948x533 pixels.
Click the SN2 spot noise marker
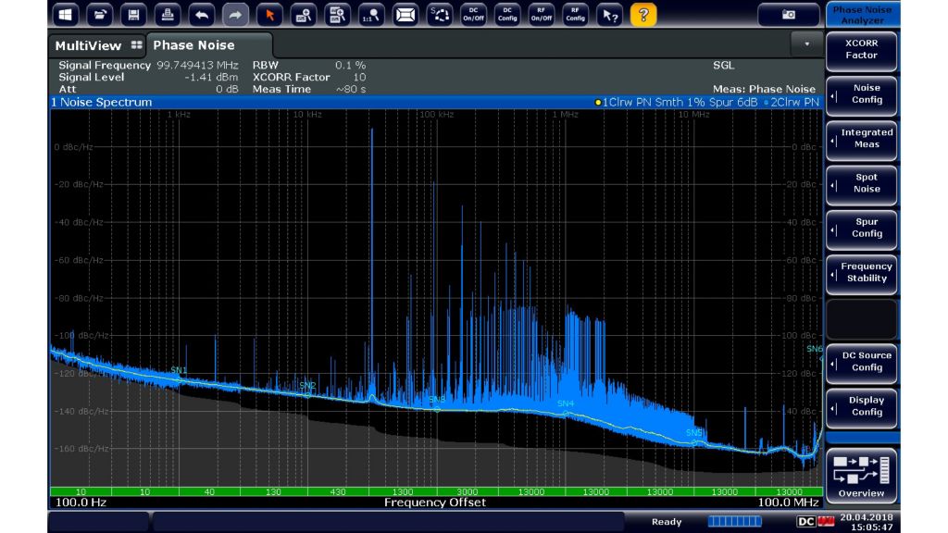click(307, 386)
